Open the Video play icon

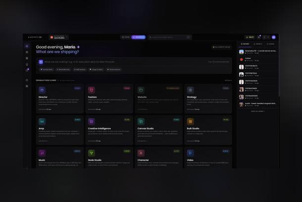pos(191,153)
